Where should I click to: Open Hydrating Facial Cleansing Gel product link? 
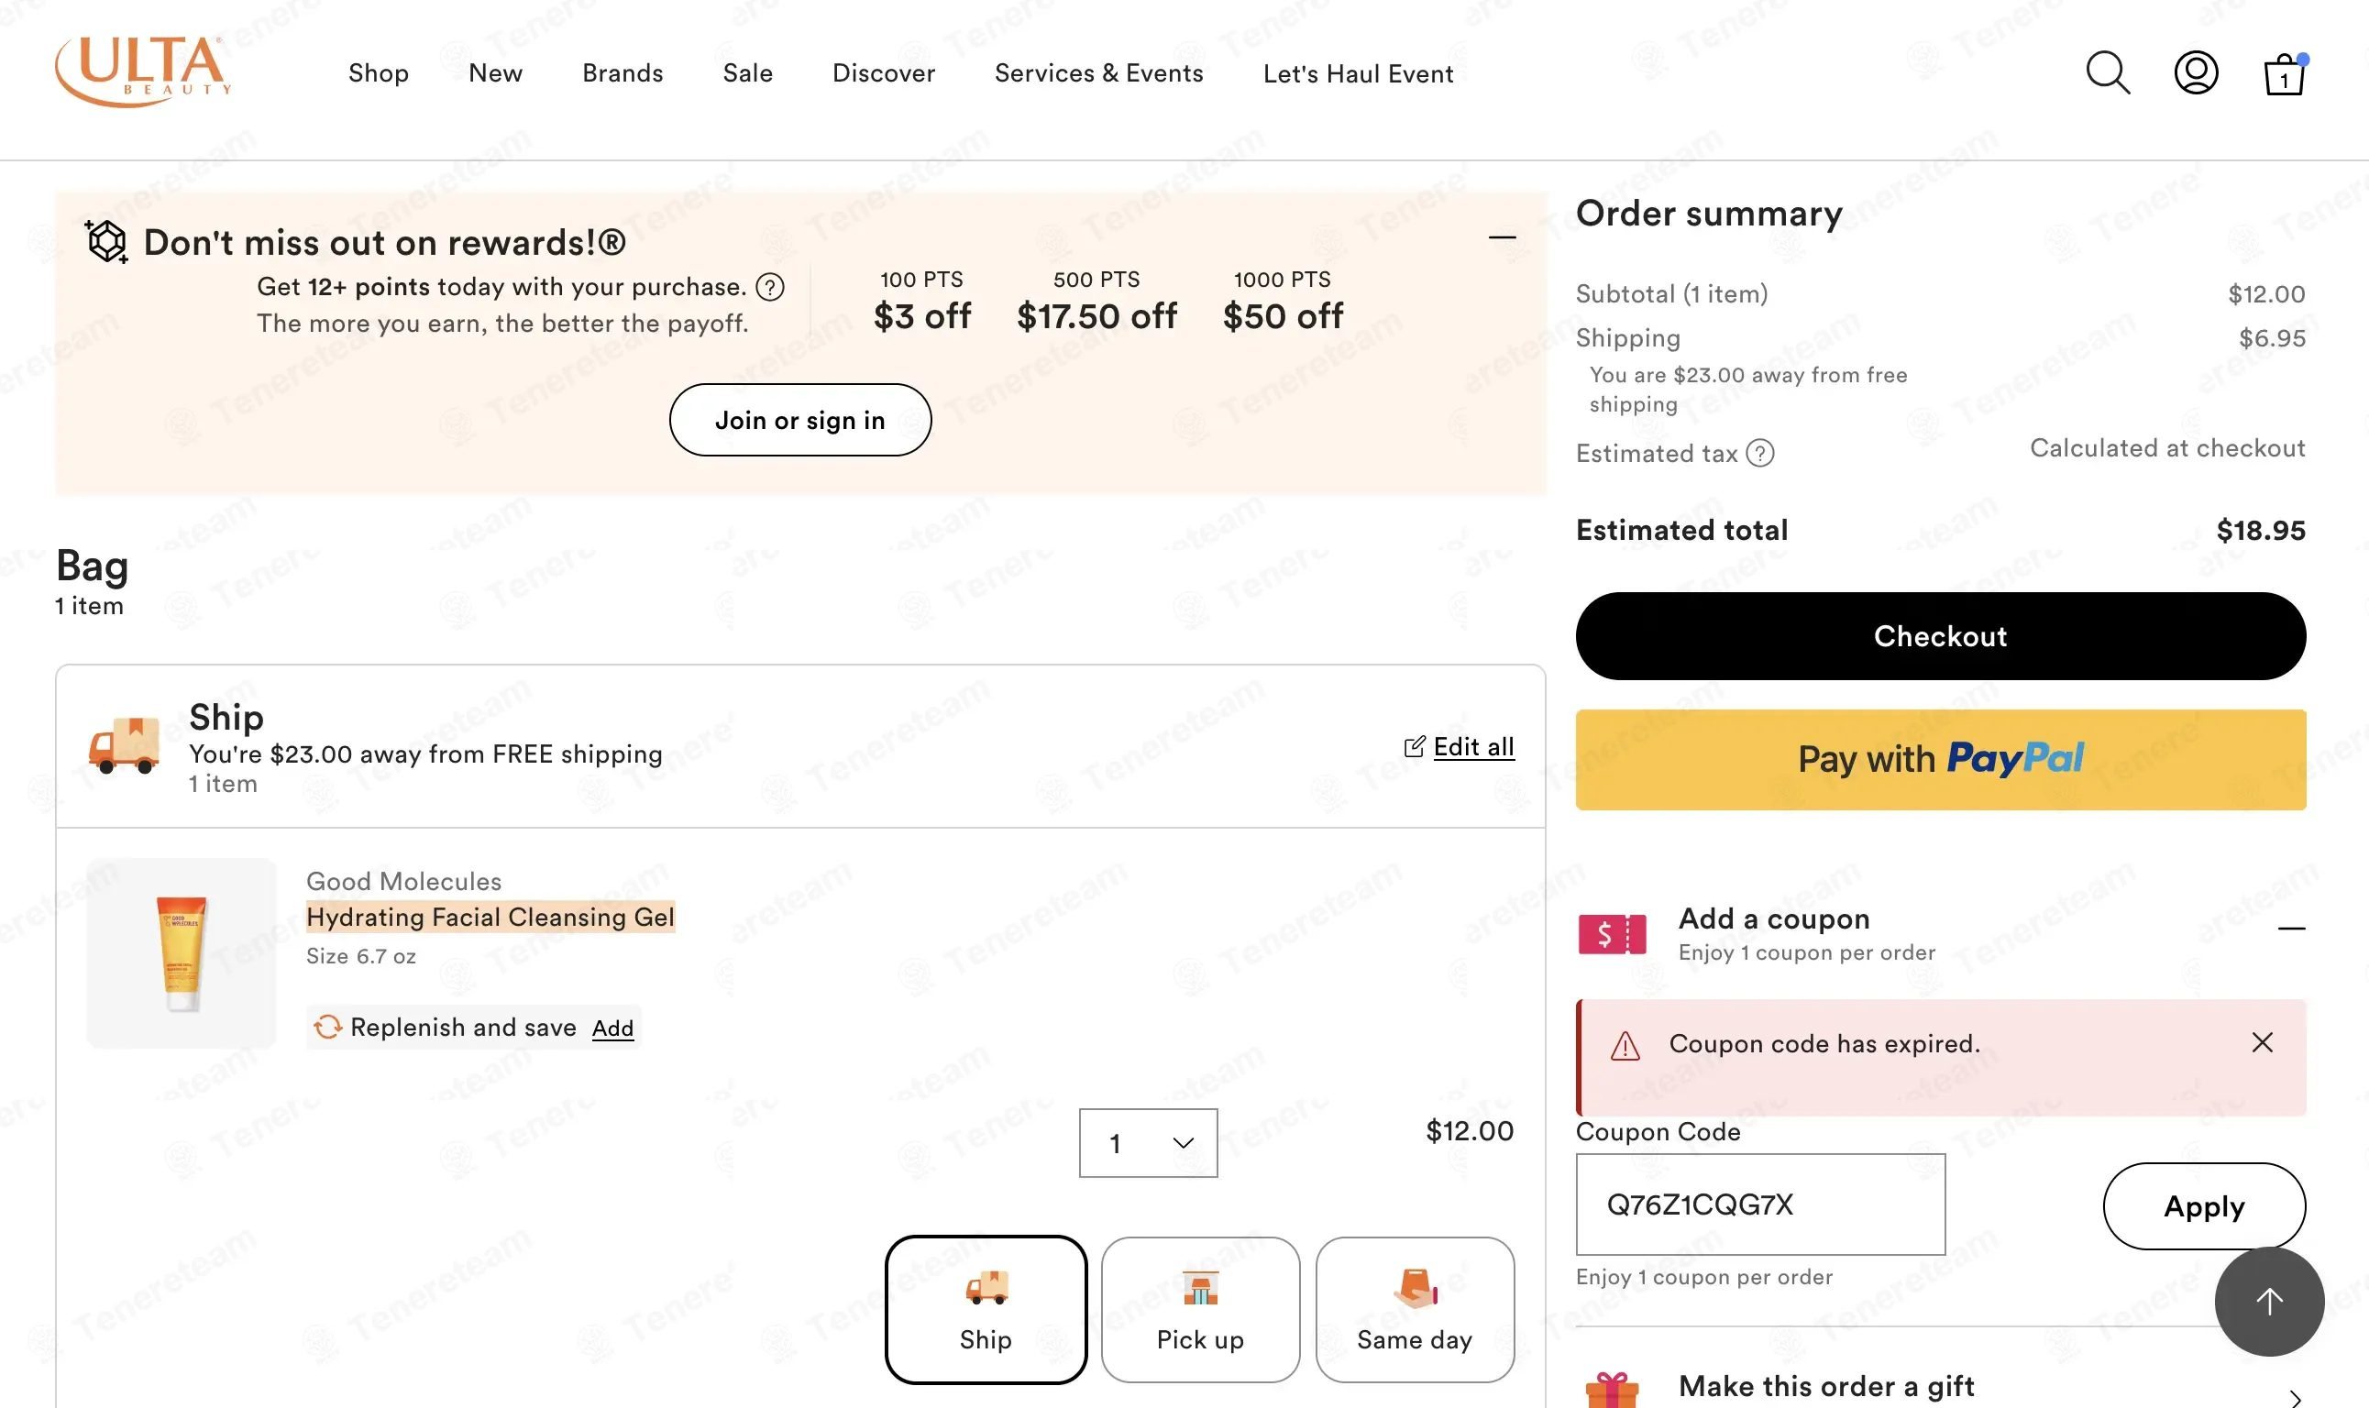(490, 917)
